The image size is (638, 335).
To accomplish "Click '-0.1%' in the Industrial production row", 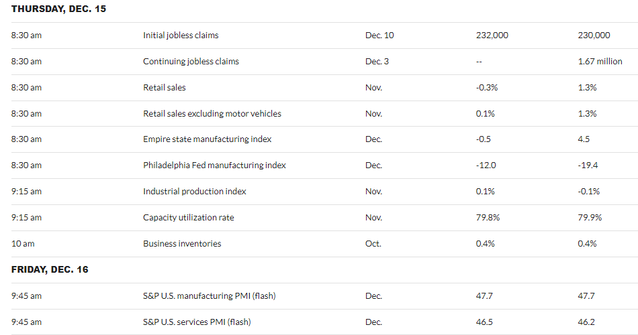I will point(589,191).
